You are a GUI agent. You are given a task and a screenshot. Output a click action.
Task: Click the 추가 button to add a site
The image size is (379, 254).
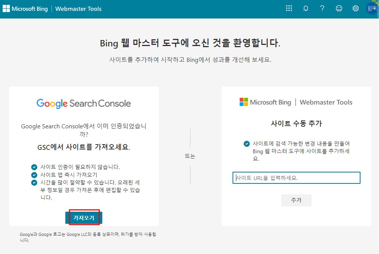[296, 200]
